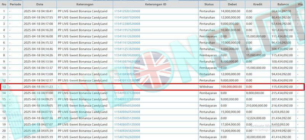Sort by the Status column header
The image size is (305, 140).
[209, 4]
